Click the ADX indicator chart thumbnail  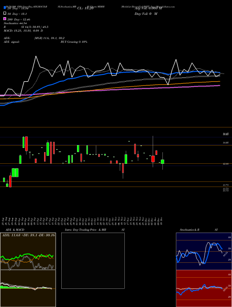28,251
